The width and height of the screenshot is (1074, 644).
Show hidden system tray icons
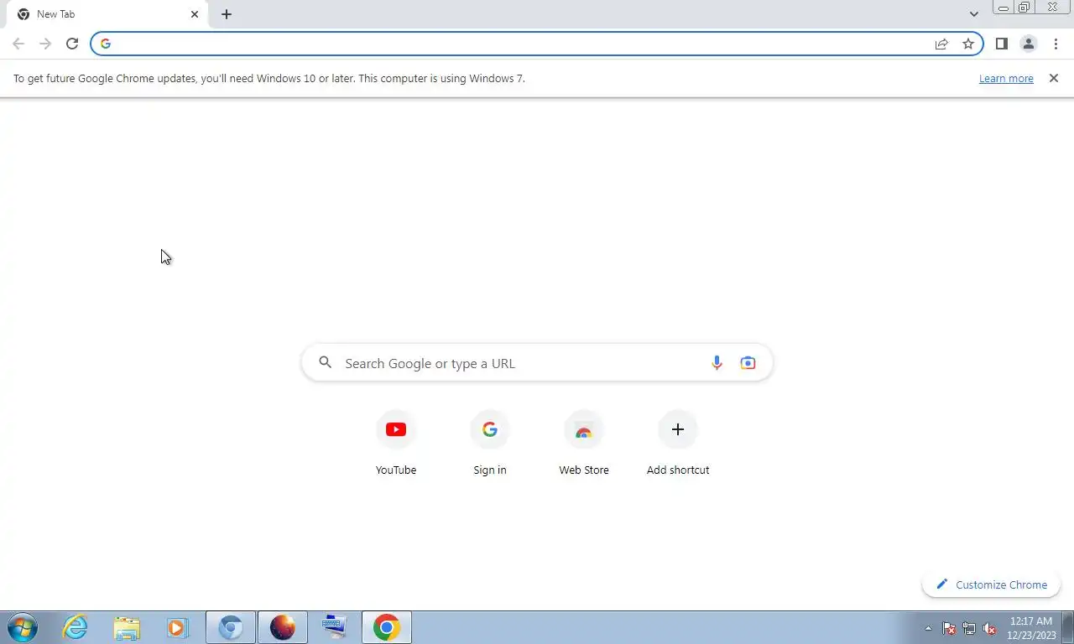[928, 628]
